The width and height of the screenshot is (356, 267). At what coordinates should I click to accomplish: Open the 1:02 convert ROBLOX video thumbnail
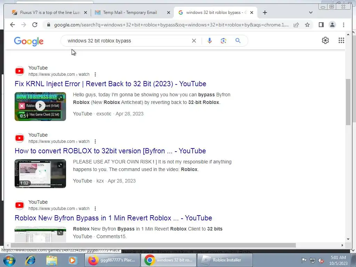click(40, 173)
